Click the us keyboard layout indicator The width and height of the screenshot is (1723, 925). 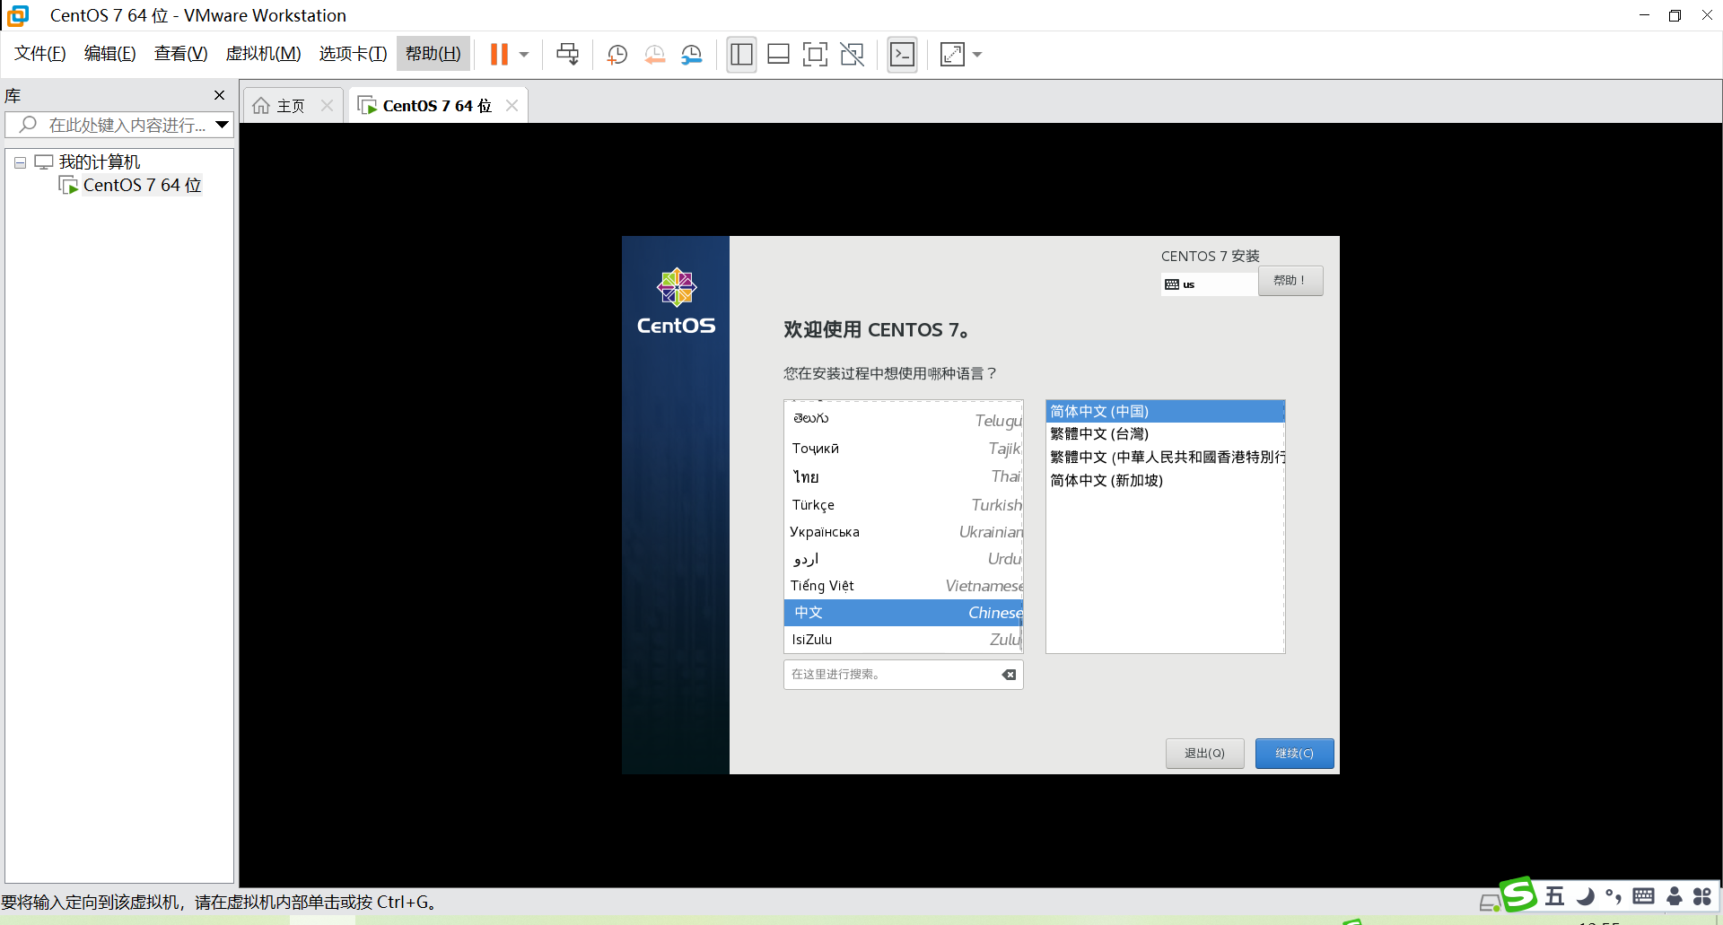pos(1209,284)
